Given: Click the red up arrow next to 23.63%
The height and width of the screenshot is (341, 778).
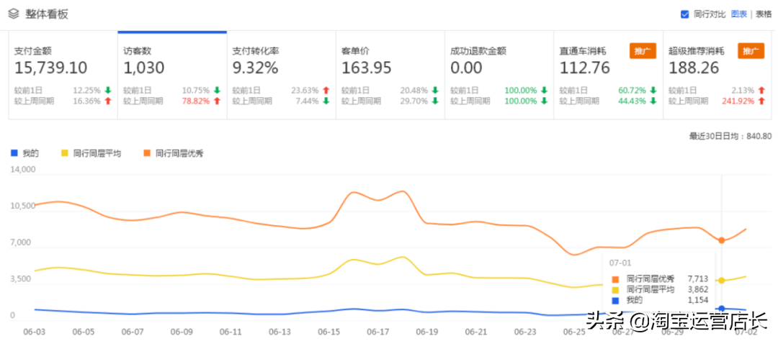Looking at the screenshot, I should (326, 90).
